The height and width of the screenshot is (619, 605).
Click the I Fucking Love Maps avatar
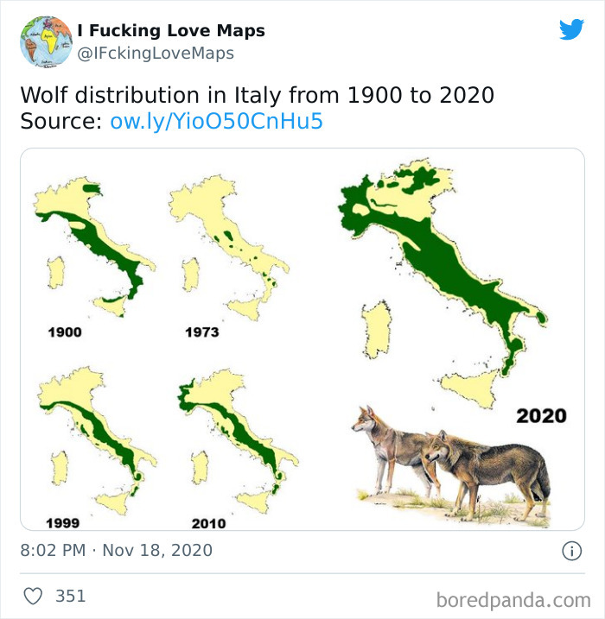click(46, 41)
